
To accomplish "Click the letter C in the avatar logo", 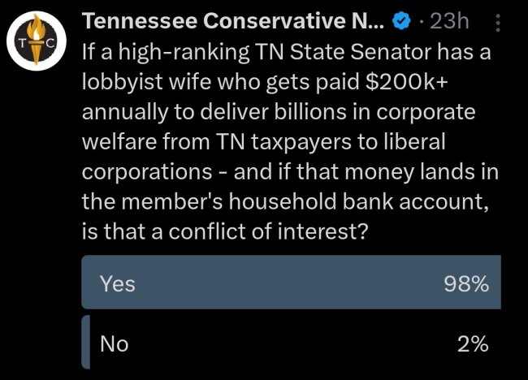I will coord(50,43).
